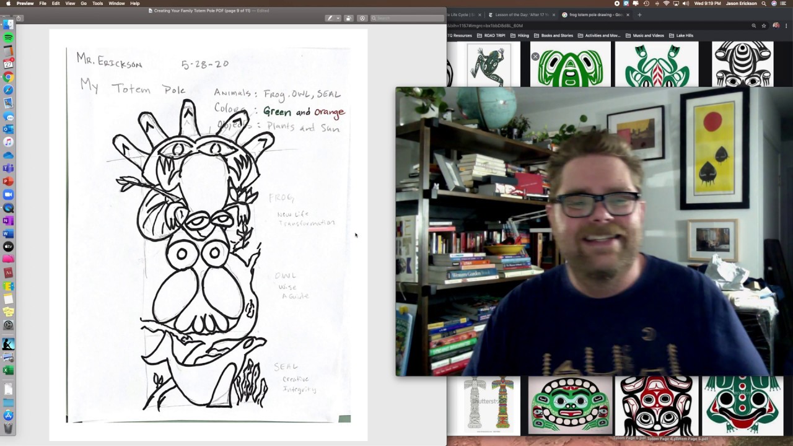Open OneNote from the dock
Image resolution: width=793 pixels, height=446 pixels.
click(x=8, y=221)
